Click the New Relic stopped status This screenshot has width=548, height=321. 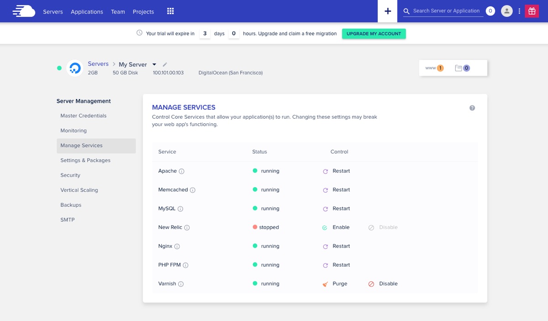pos(265,227)
